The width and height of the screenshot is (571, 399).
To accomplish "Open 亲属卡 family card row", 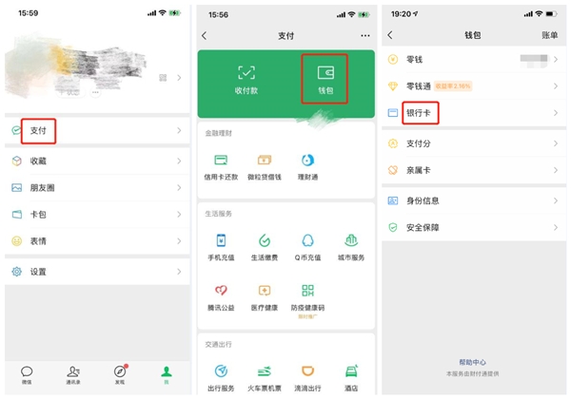I will coord(473,170).
